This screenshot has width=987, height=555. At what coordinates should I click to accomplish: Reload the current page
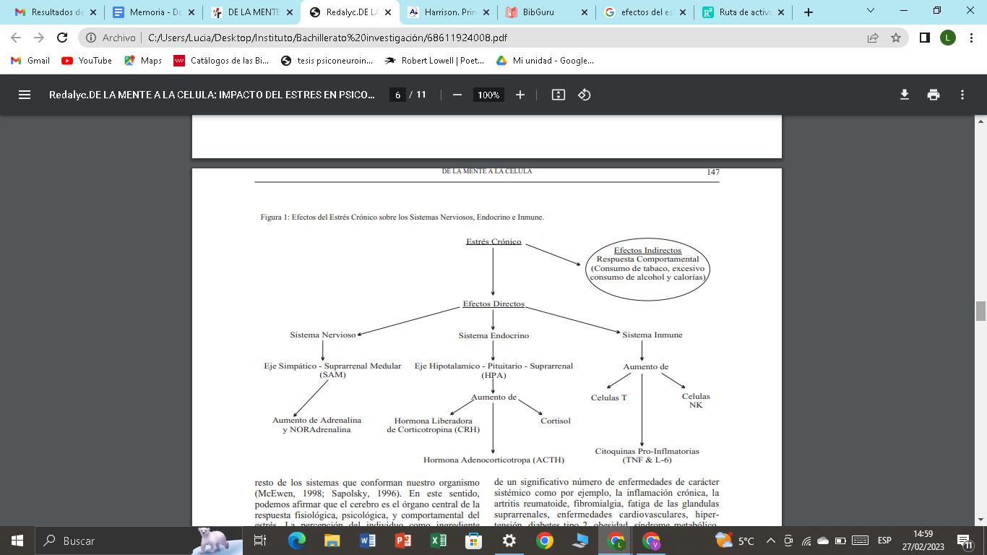coord(62,38)
